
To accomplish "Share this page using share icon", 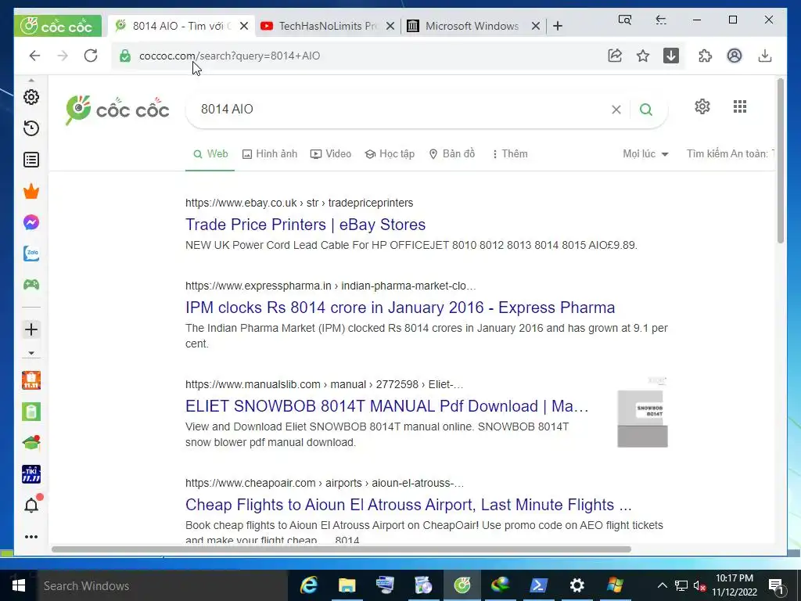I will point(615,56).
